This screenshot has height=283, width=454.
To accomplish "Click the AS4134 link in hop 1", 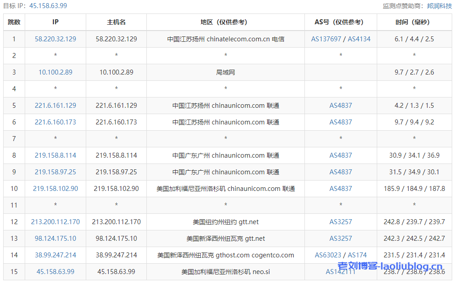I will pyautogui.click(x=359, y=39).
